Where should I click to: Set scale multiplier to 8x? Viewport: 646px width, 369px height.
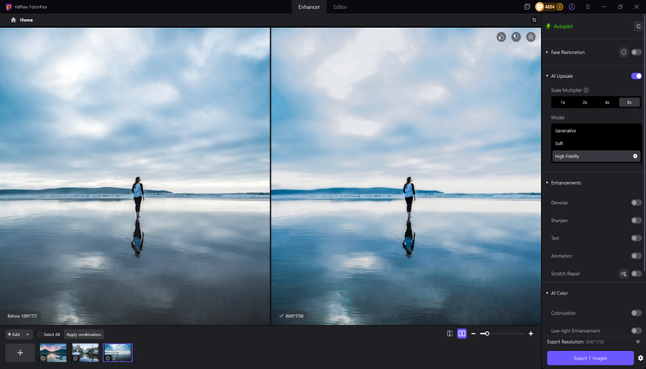[x=629, y=102]
